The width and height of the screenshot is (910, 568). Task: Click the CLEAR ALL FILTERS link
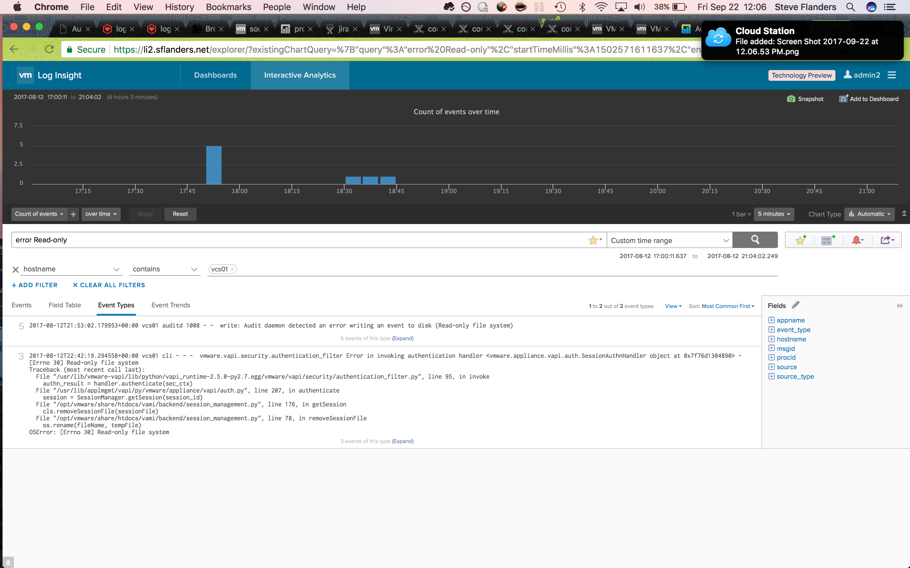(109, 285)
